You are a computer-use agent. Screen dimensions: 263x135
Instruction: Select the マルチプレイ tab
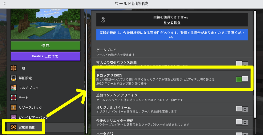[x=45, y=88]
